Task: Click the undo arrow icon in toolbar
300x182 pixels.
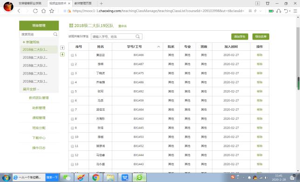Action: [x=286, y=11]
